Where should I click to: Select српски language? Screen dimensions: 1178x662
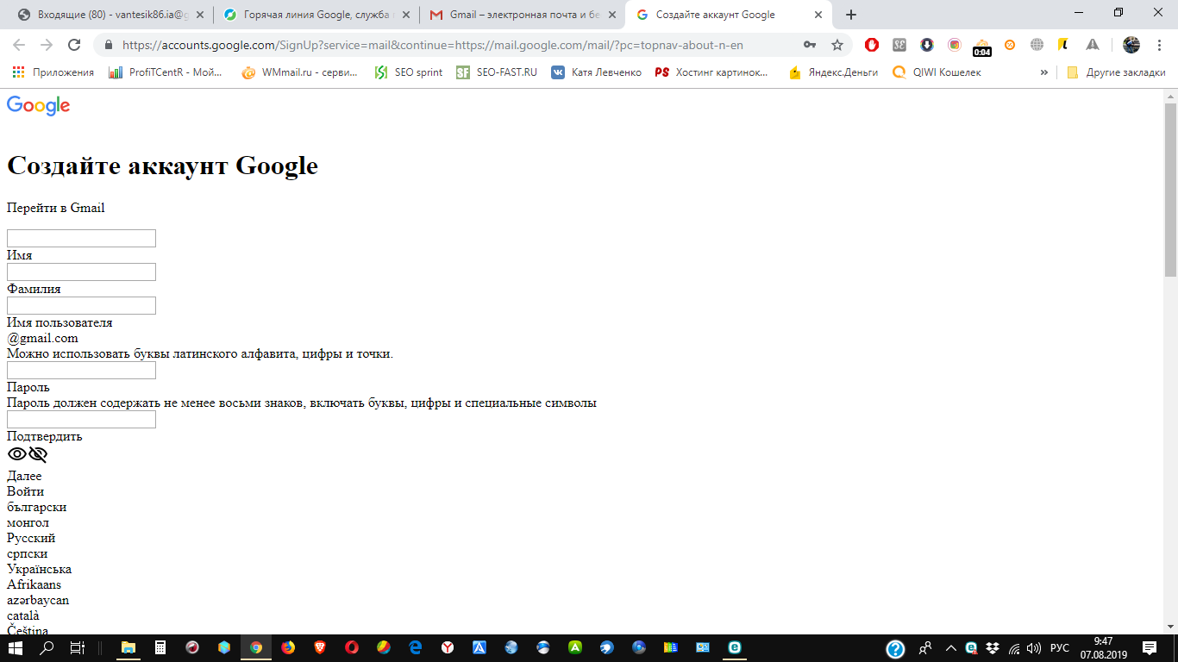coord(27,553)
